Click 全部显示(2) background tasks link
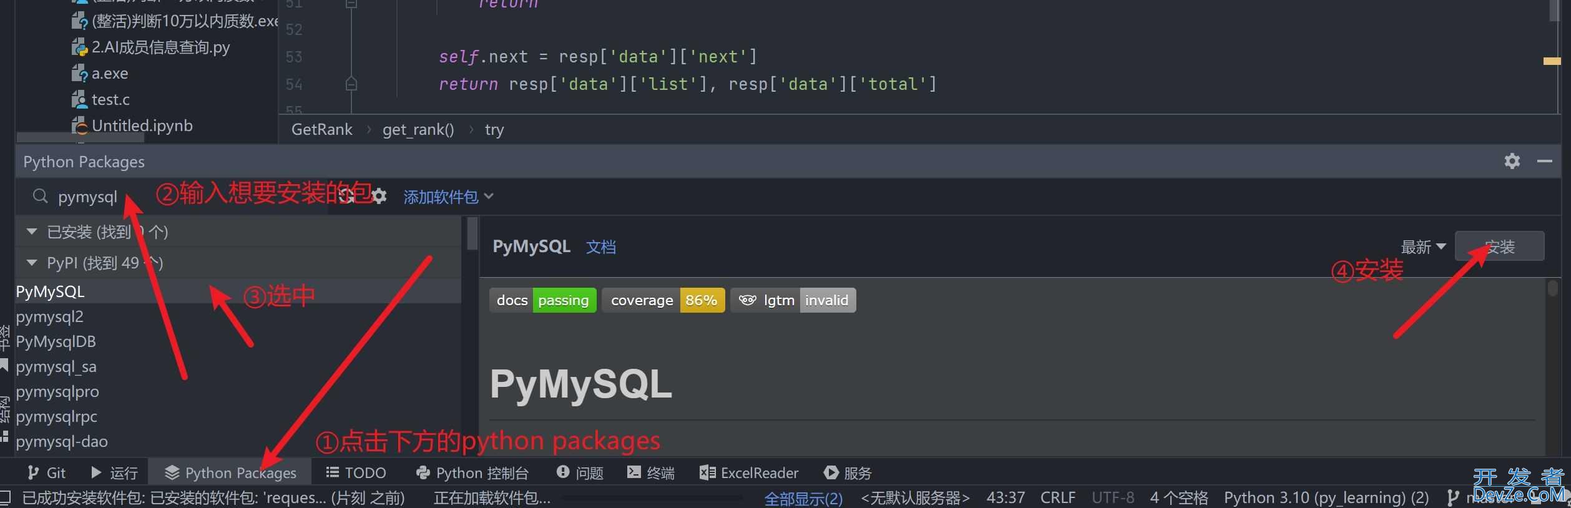This screenshot has width=1571, height=508. pos(803,499)
